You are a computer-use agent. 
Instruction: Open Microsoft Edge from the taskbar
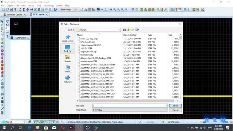[x=29, y=128]
